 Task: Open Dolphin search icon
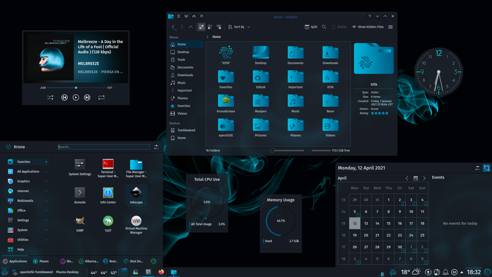tap(324, 27)
